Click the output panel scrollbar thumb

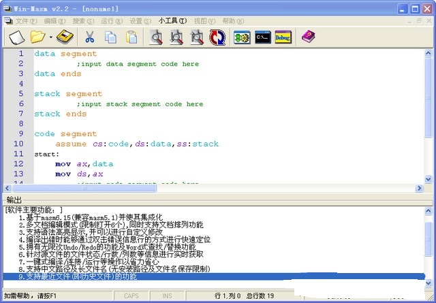[x=429, y=238]
